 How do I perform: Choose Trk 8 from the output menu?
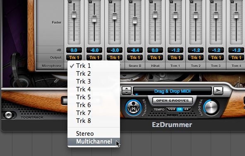94,121
